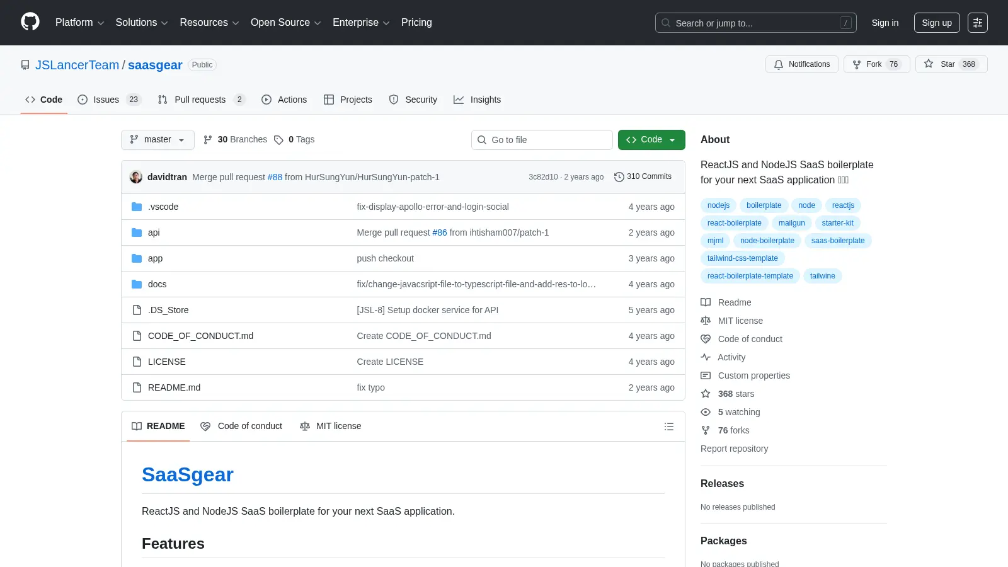The height and width of the screenshot is (567, 1008).
Task: Open the Platform dropdown menu
Action: click(79, 23)
